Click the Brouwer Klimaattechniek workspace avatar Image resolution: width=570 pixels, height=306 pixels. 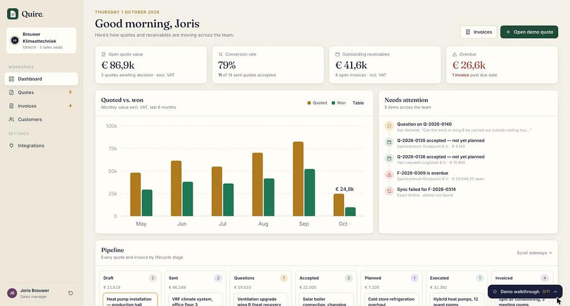(x=15, y=40)
